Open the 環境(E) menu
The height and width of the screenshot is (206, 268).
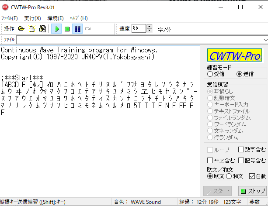click(x=56, y=18)
